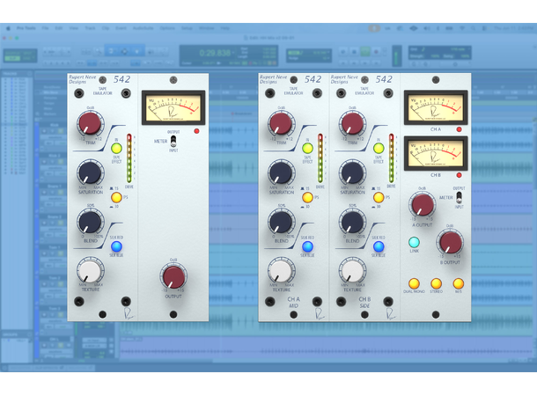Select M/S mode button
This screenshot has width=537, height=396.
coord(459,283)
